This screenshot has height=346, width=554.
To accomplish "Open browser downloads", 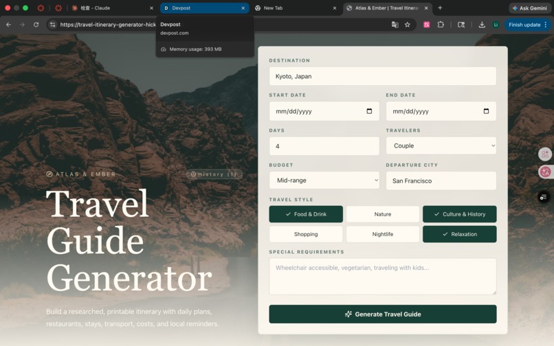I will point(482,25).
